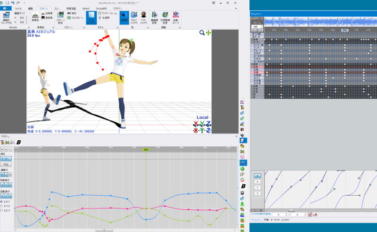This screenshot has height=232, width=377.
Task: Click the top blue Z axis rotate icon
Action: click(x=208, y=124)
